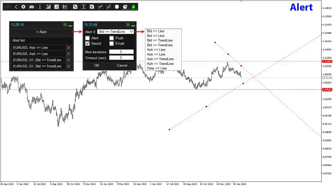Open the green menu icon in alert list panel
This screenshot has height=186, width=333.
click(x=65, y=25)
